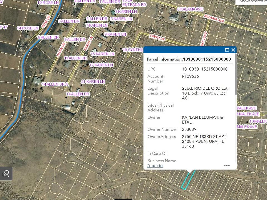Select the UPC value 1010030115215000000

[x=205, y=69]
